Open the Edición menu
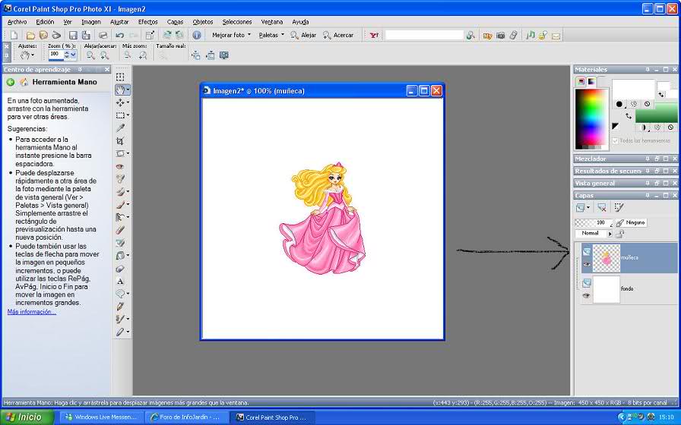Screen dimensions: 681x425 (45, 22)
